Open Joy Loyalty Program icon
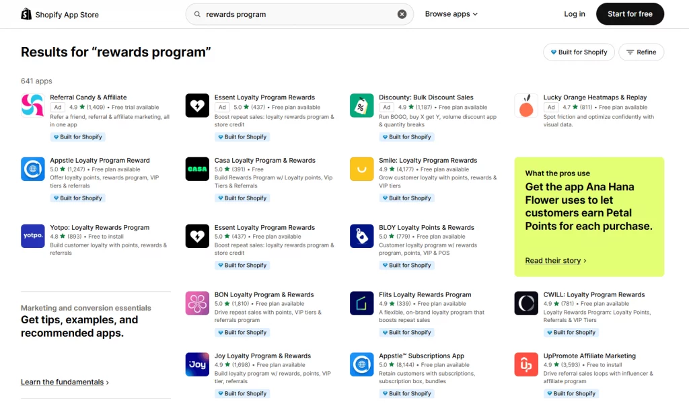This screenshot has width=689, height=406. pyautogui.click(x=197, y=364)
